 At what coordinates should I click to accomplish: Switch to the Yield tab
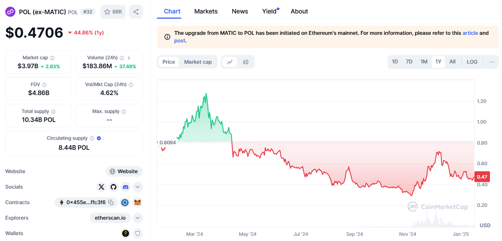pyautogui.click(x=269, y=11)
